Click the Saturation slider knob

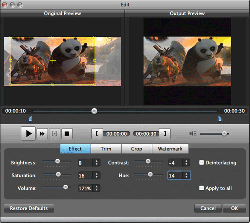pos(58,174)
